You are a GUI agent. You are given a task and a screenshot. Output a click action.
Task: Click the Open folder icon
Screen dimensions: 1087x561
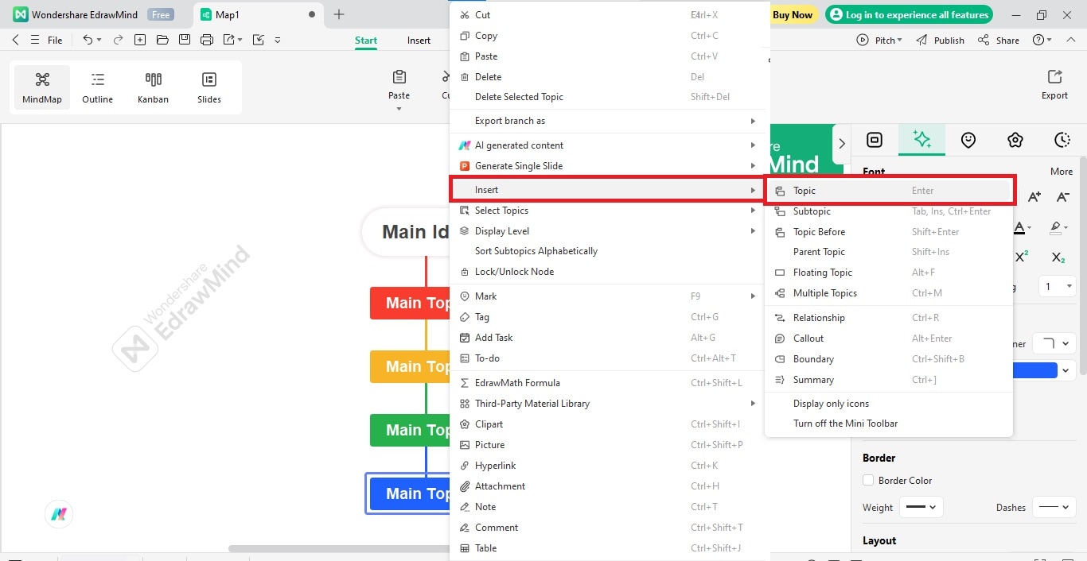[162, 40]
